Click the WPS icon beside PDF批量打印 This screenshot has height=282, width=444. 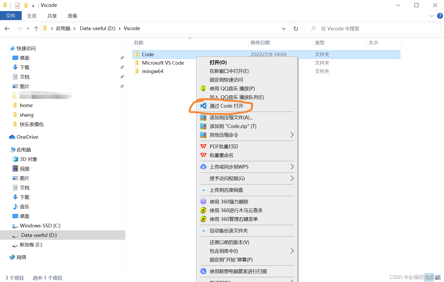click(x=203, y=146)
